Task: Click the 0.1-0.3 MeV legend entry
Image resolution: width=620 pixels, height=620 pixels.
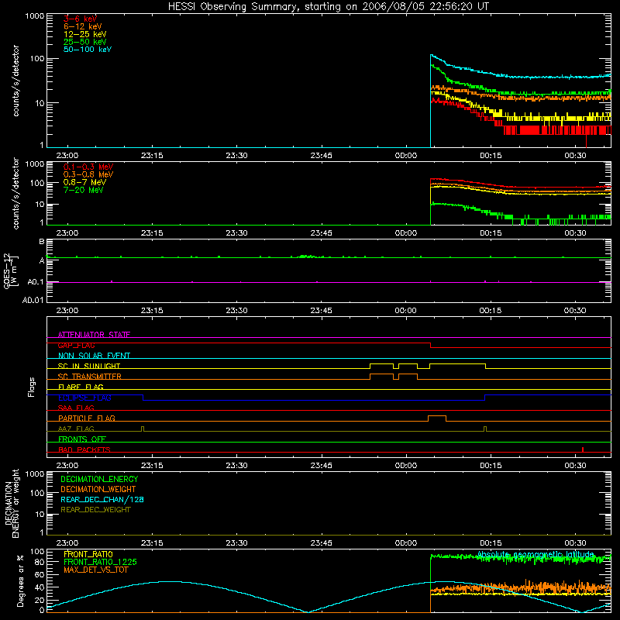Action: 88,167
